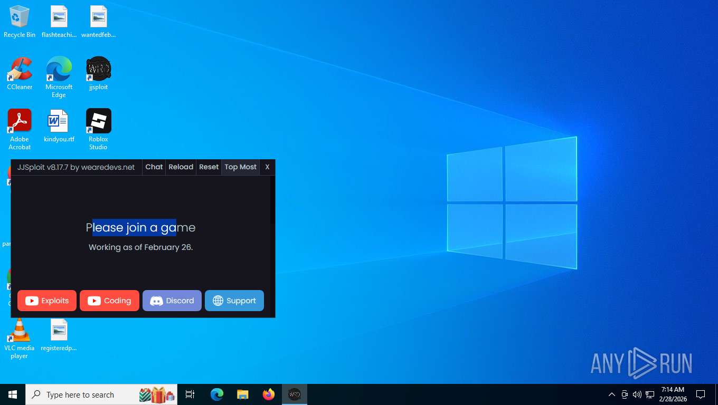The height and width of the screenshot is (405, 718).
Task: Open the Recycle Bin desktop icon
Action: pos(20,22)
